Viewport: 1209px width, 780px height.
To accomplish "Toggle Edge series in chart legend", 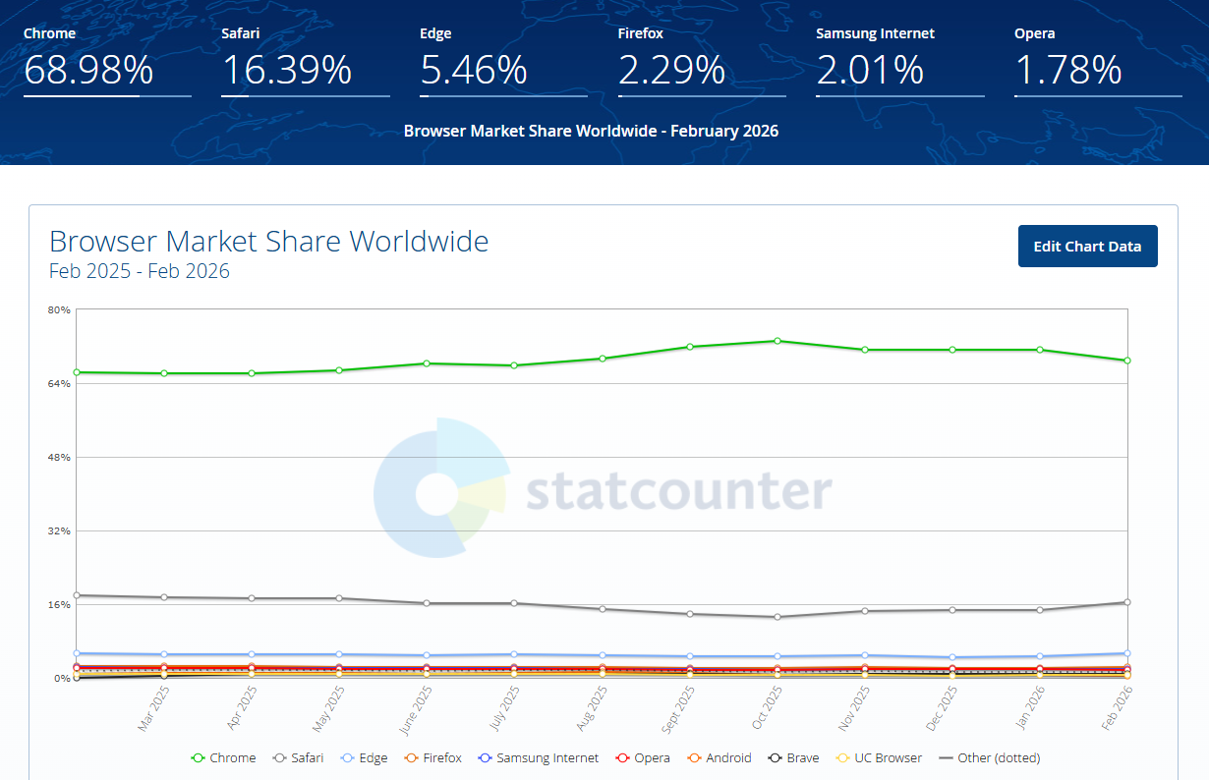I will 364,758.
